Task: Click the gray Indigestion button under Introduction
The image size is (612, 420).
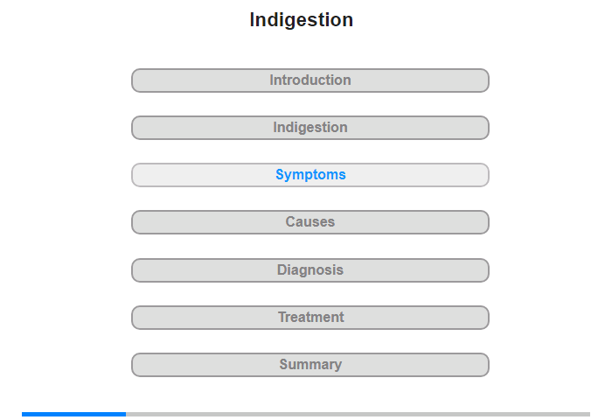Action: [309, 128]
